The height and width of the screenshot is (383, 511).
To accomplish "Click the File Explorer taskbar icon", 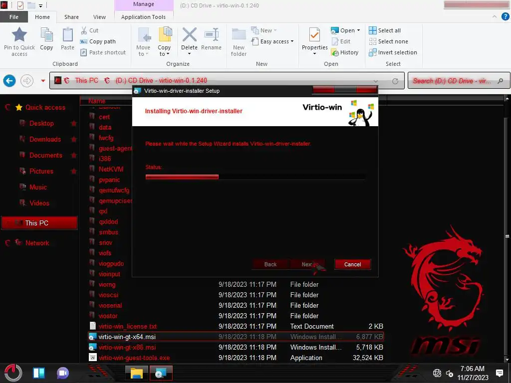I will click(137, 373).
